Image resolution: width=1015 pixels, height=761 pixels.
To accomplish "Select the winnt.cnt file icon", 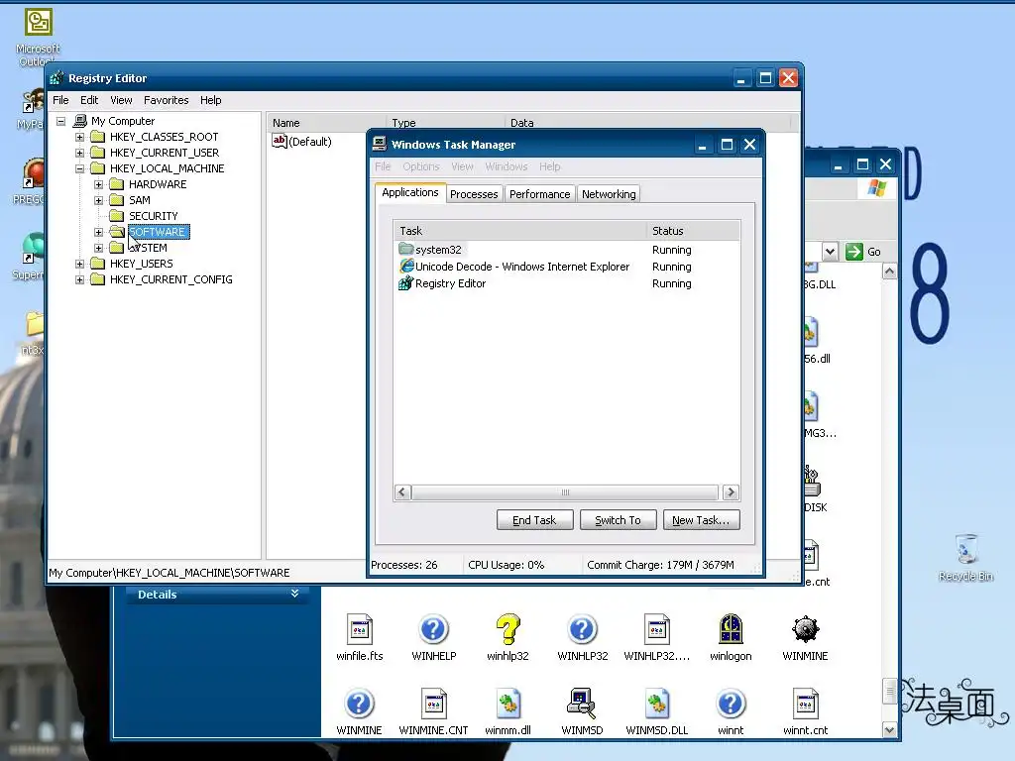I will 805,704.
